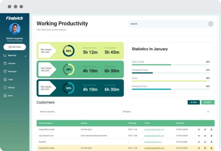Click edit icon in highlighted yellow row

205,148
